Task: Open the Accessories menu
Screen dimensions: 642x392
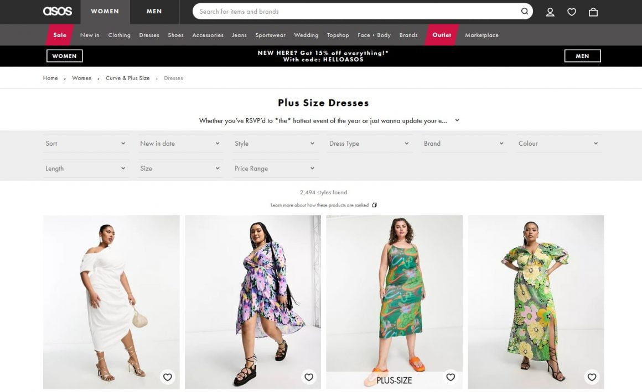Action: (208, 35)
